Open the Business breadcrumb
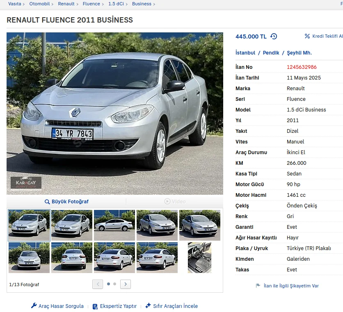343x312 pixels. point(142,4)
